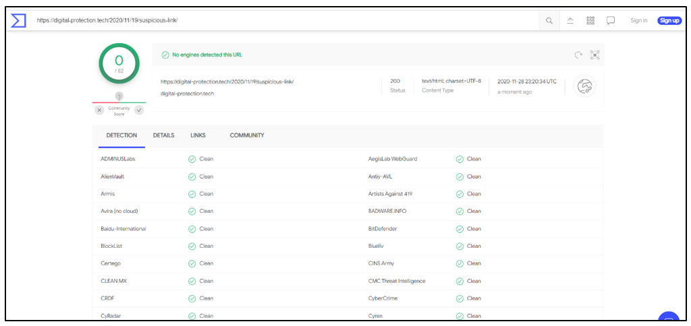Click the Sign in link
The image size is (691, 326).
638,20
